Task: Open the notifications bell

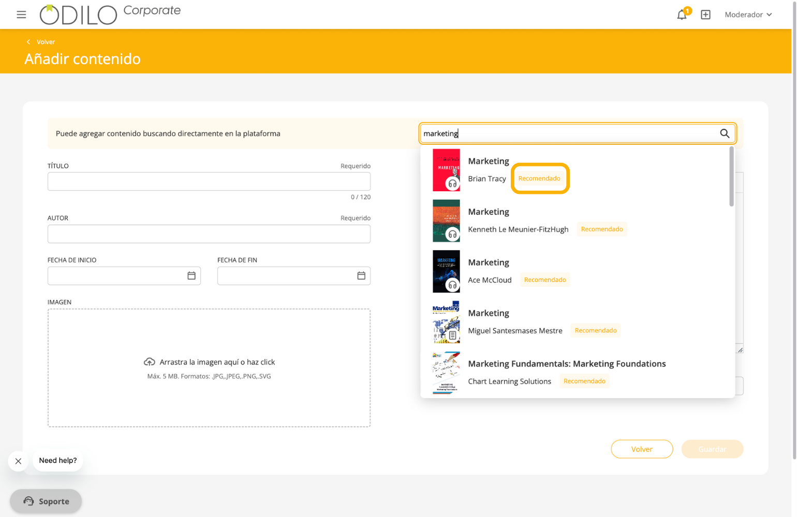Action: [682, 15]
